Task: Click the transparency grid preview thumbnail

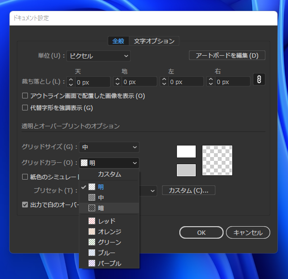Action: pos(217,160)
